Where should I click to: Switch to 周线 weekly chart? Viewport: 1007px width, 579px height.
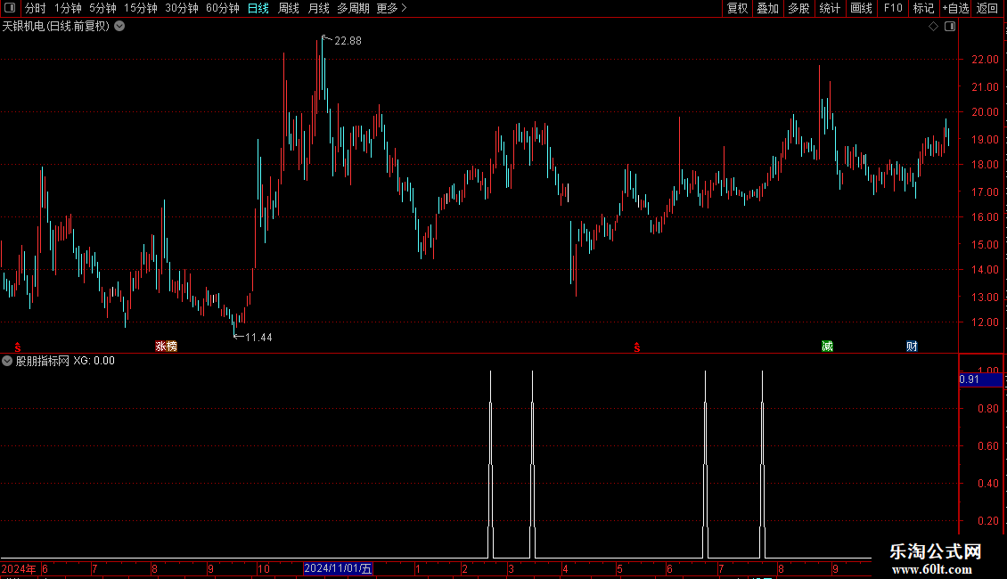pos(289,8)
